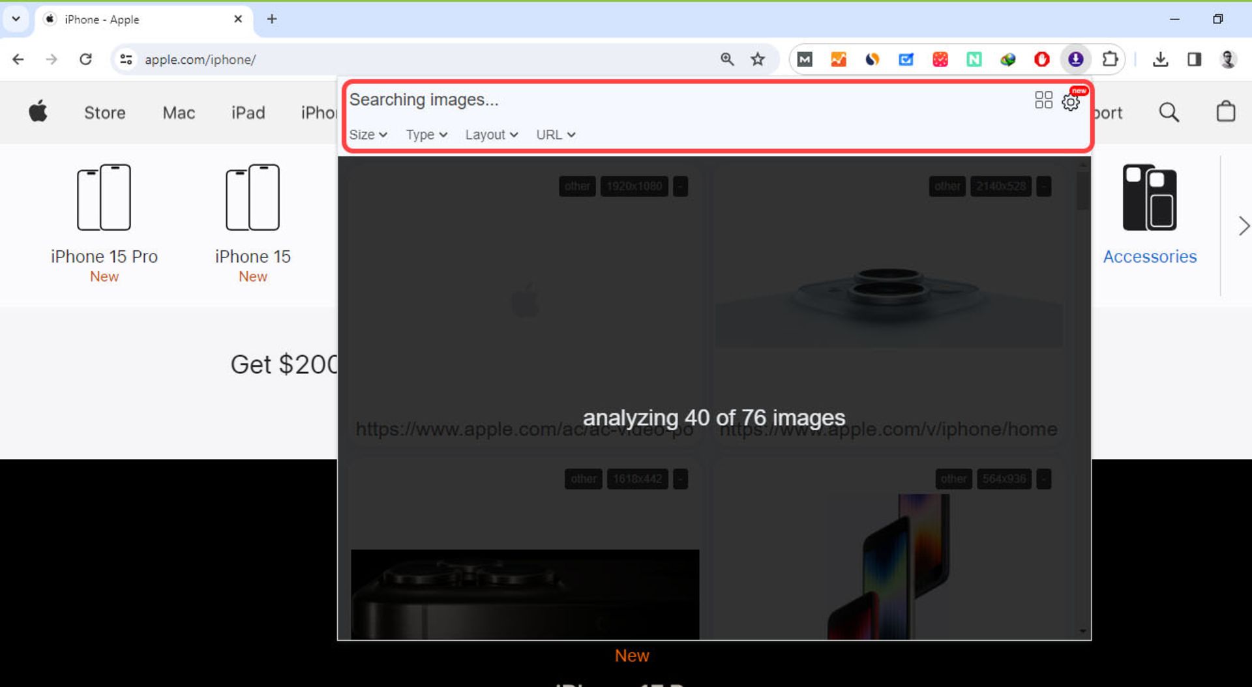Viewport: 1252px width, 687px height.
Task: Click the scrollbar down arrow in popup
Action: 1083,631
